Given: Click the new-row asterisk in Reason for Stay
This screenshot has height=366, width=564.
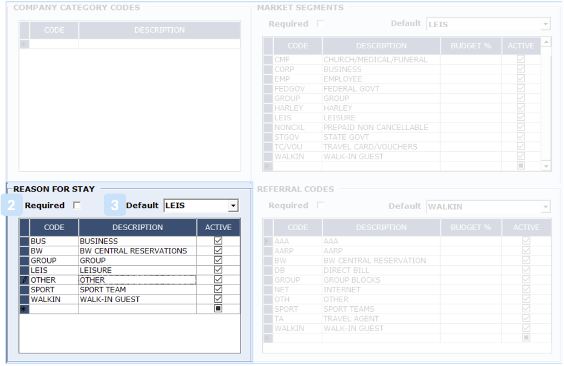Looking at the screenshot, I should (24, 309).
